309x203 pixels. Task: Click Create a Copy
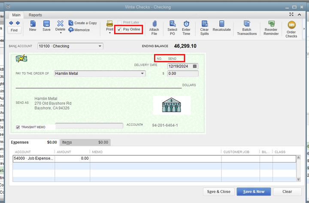coord(82,23)
